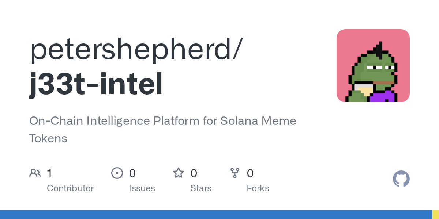Click the forks count number 0

tap(250, 173)
